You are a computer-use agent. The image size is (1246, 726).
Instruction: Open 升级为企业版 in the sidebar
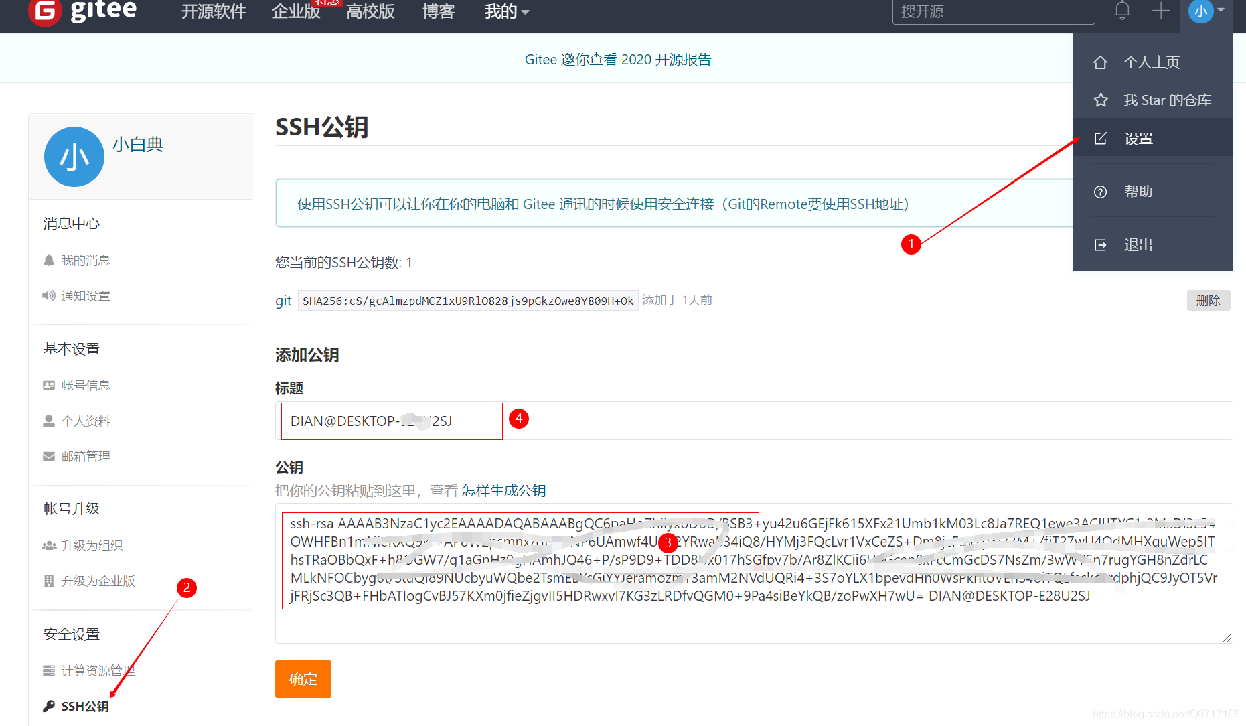click(x=98, y=581)
